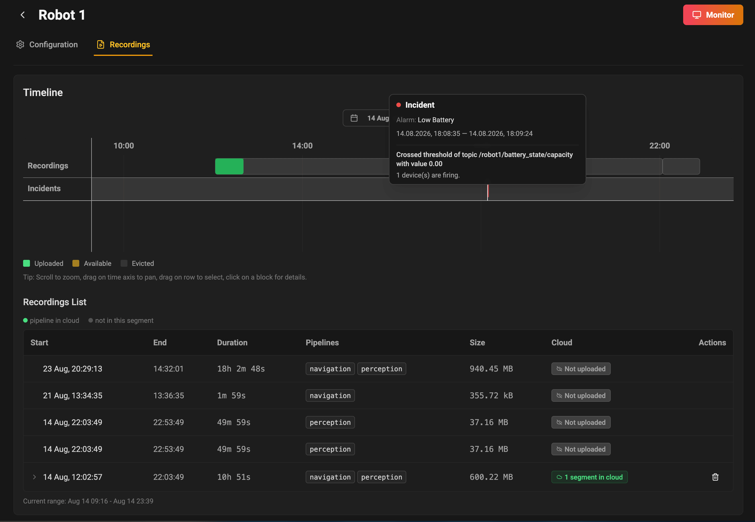Click the Robot 1 page title

point(62,15)
